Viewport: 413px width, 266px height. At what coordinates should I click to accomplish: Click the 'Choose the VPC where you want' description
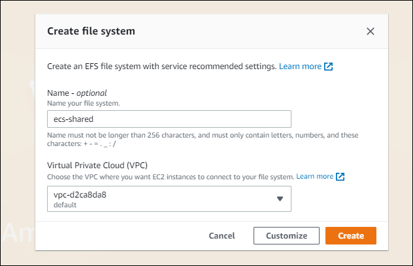click(x=171, y=177)
